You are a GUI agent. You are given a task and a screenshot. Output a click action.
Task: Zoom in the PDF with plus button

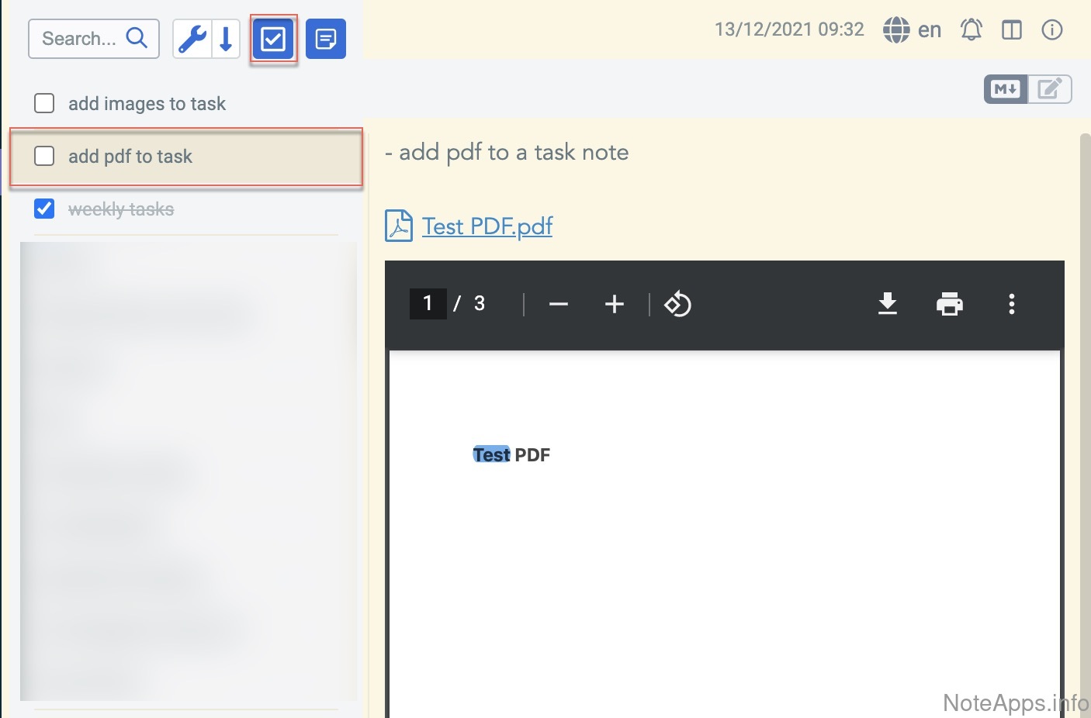pos(614,304)
